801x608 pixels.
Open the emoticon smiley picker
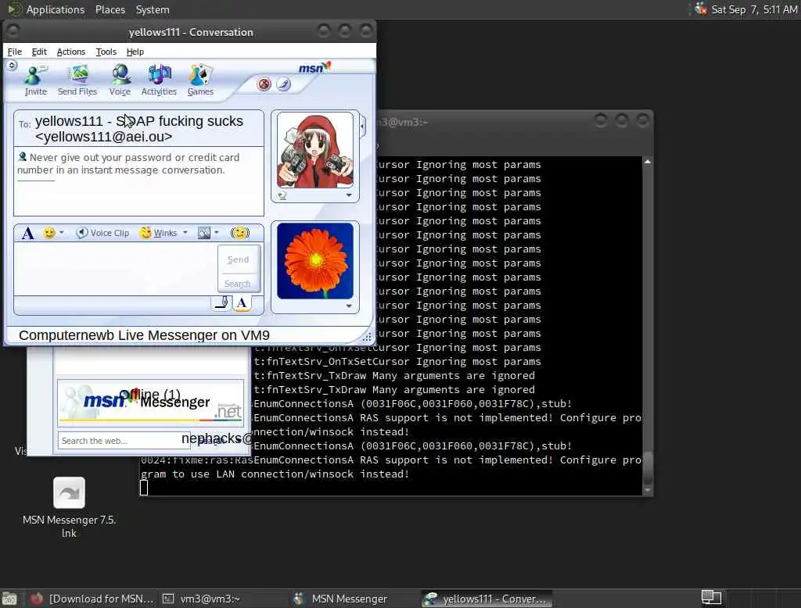coord(49,233)
